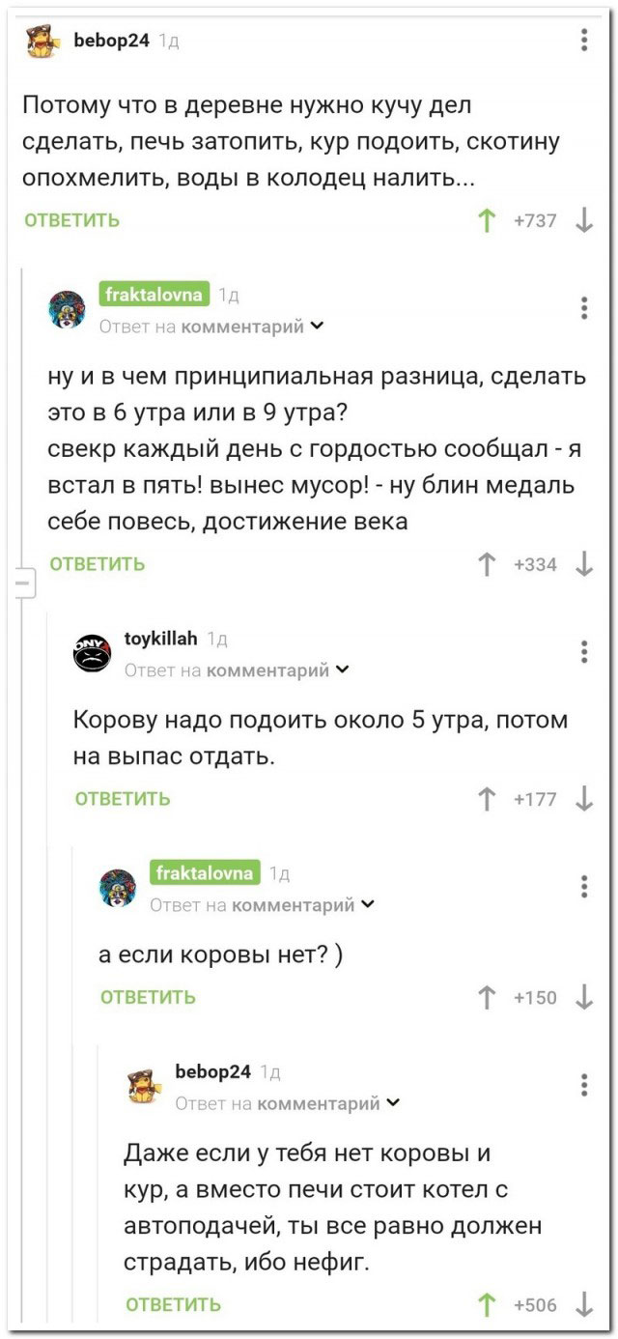Reply to toykillah's comment about the cow
This screenshot has height=1339, width=618.
pyautogui.click(x=123, y=798)
